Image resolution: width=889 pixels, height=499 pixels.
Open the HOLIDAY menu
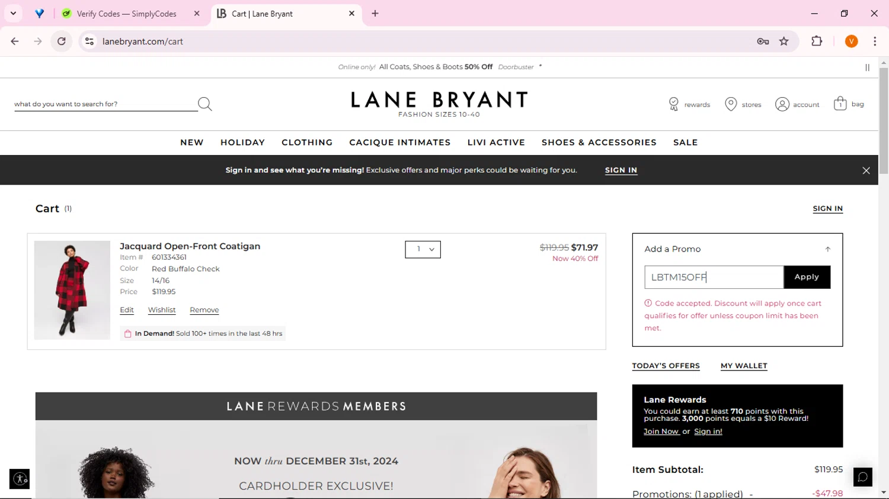(243, 143)
